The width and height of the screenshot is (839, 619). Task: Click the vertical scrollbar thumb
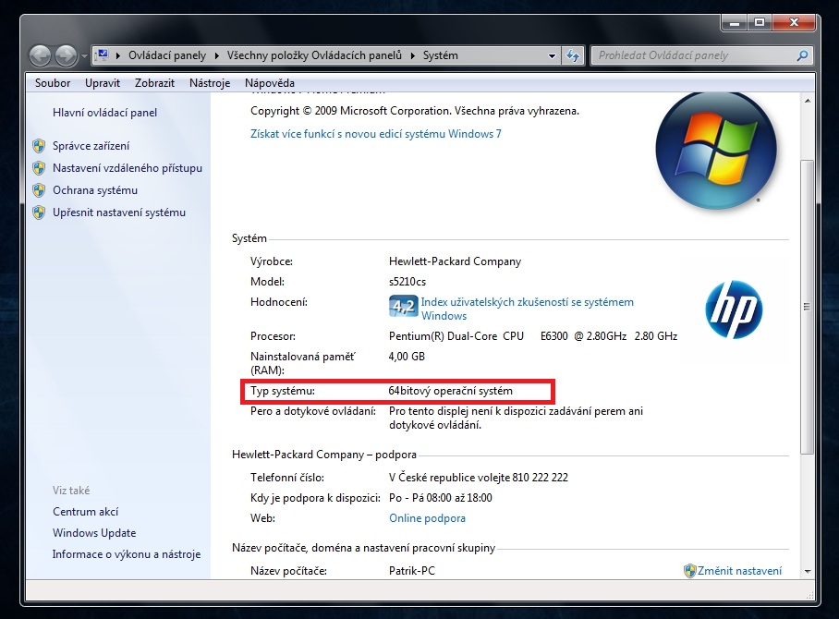click(807, 307)
